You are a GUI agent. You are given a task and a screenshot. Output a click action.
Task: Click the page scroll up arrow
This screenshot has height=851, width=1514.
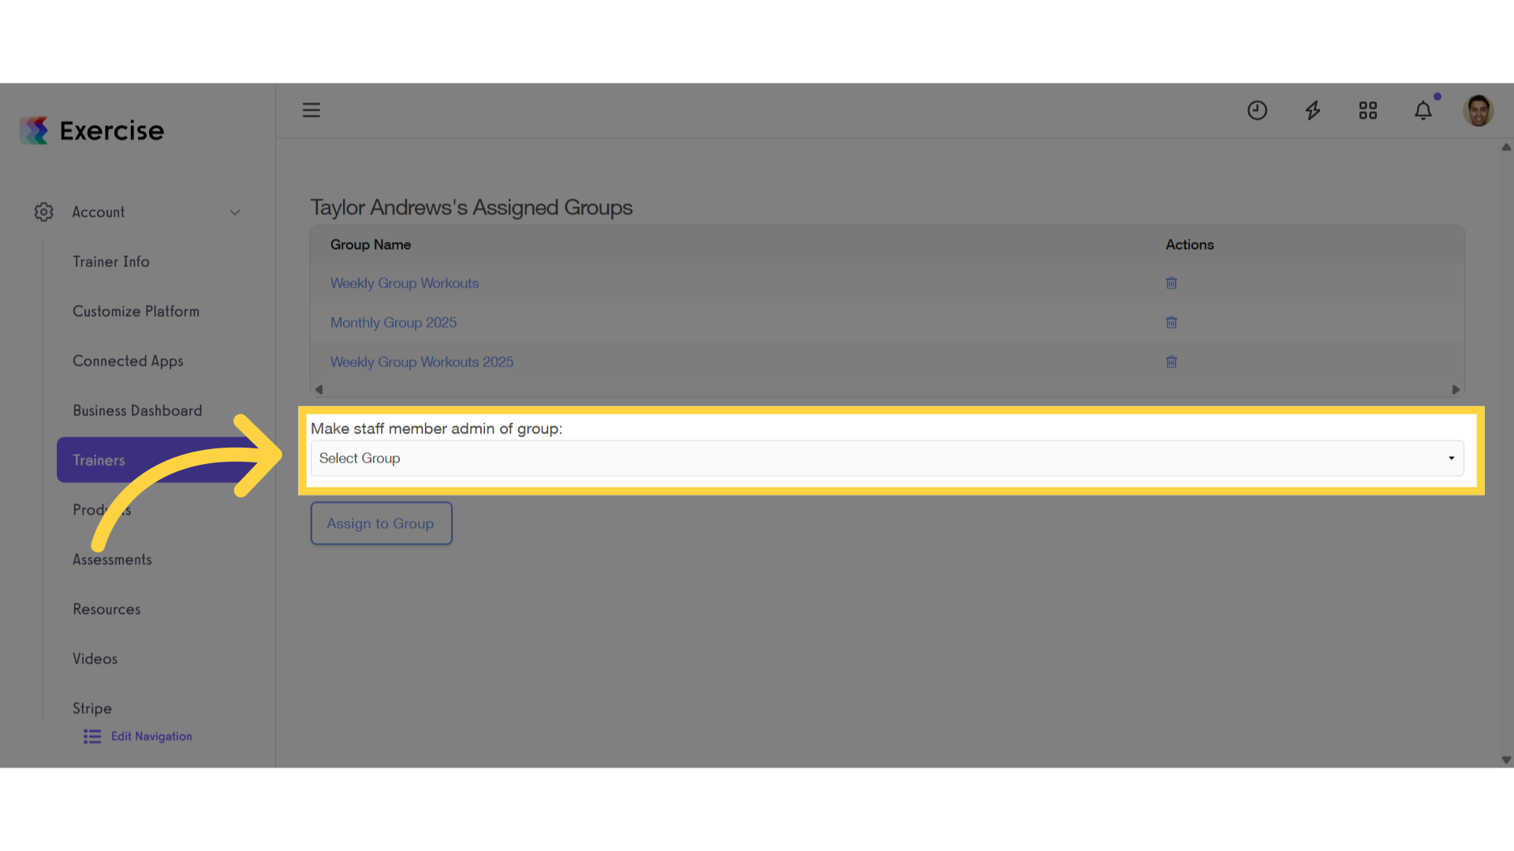(1506, 147)
